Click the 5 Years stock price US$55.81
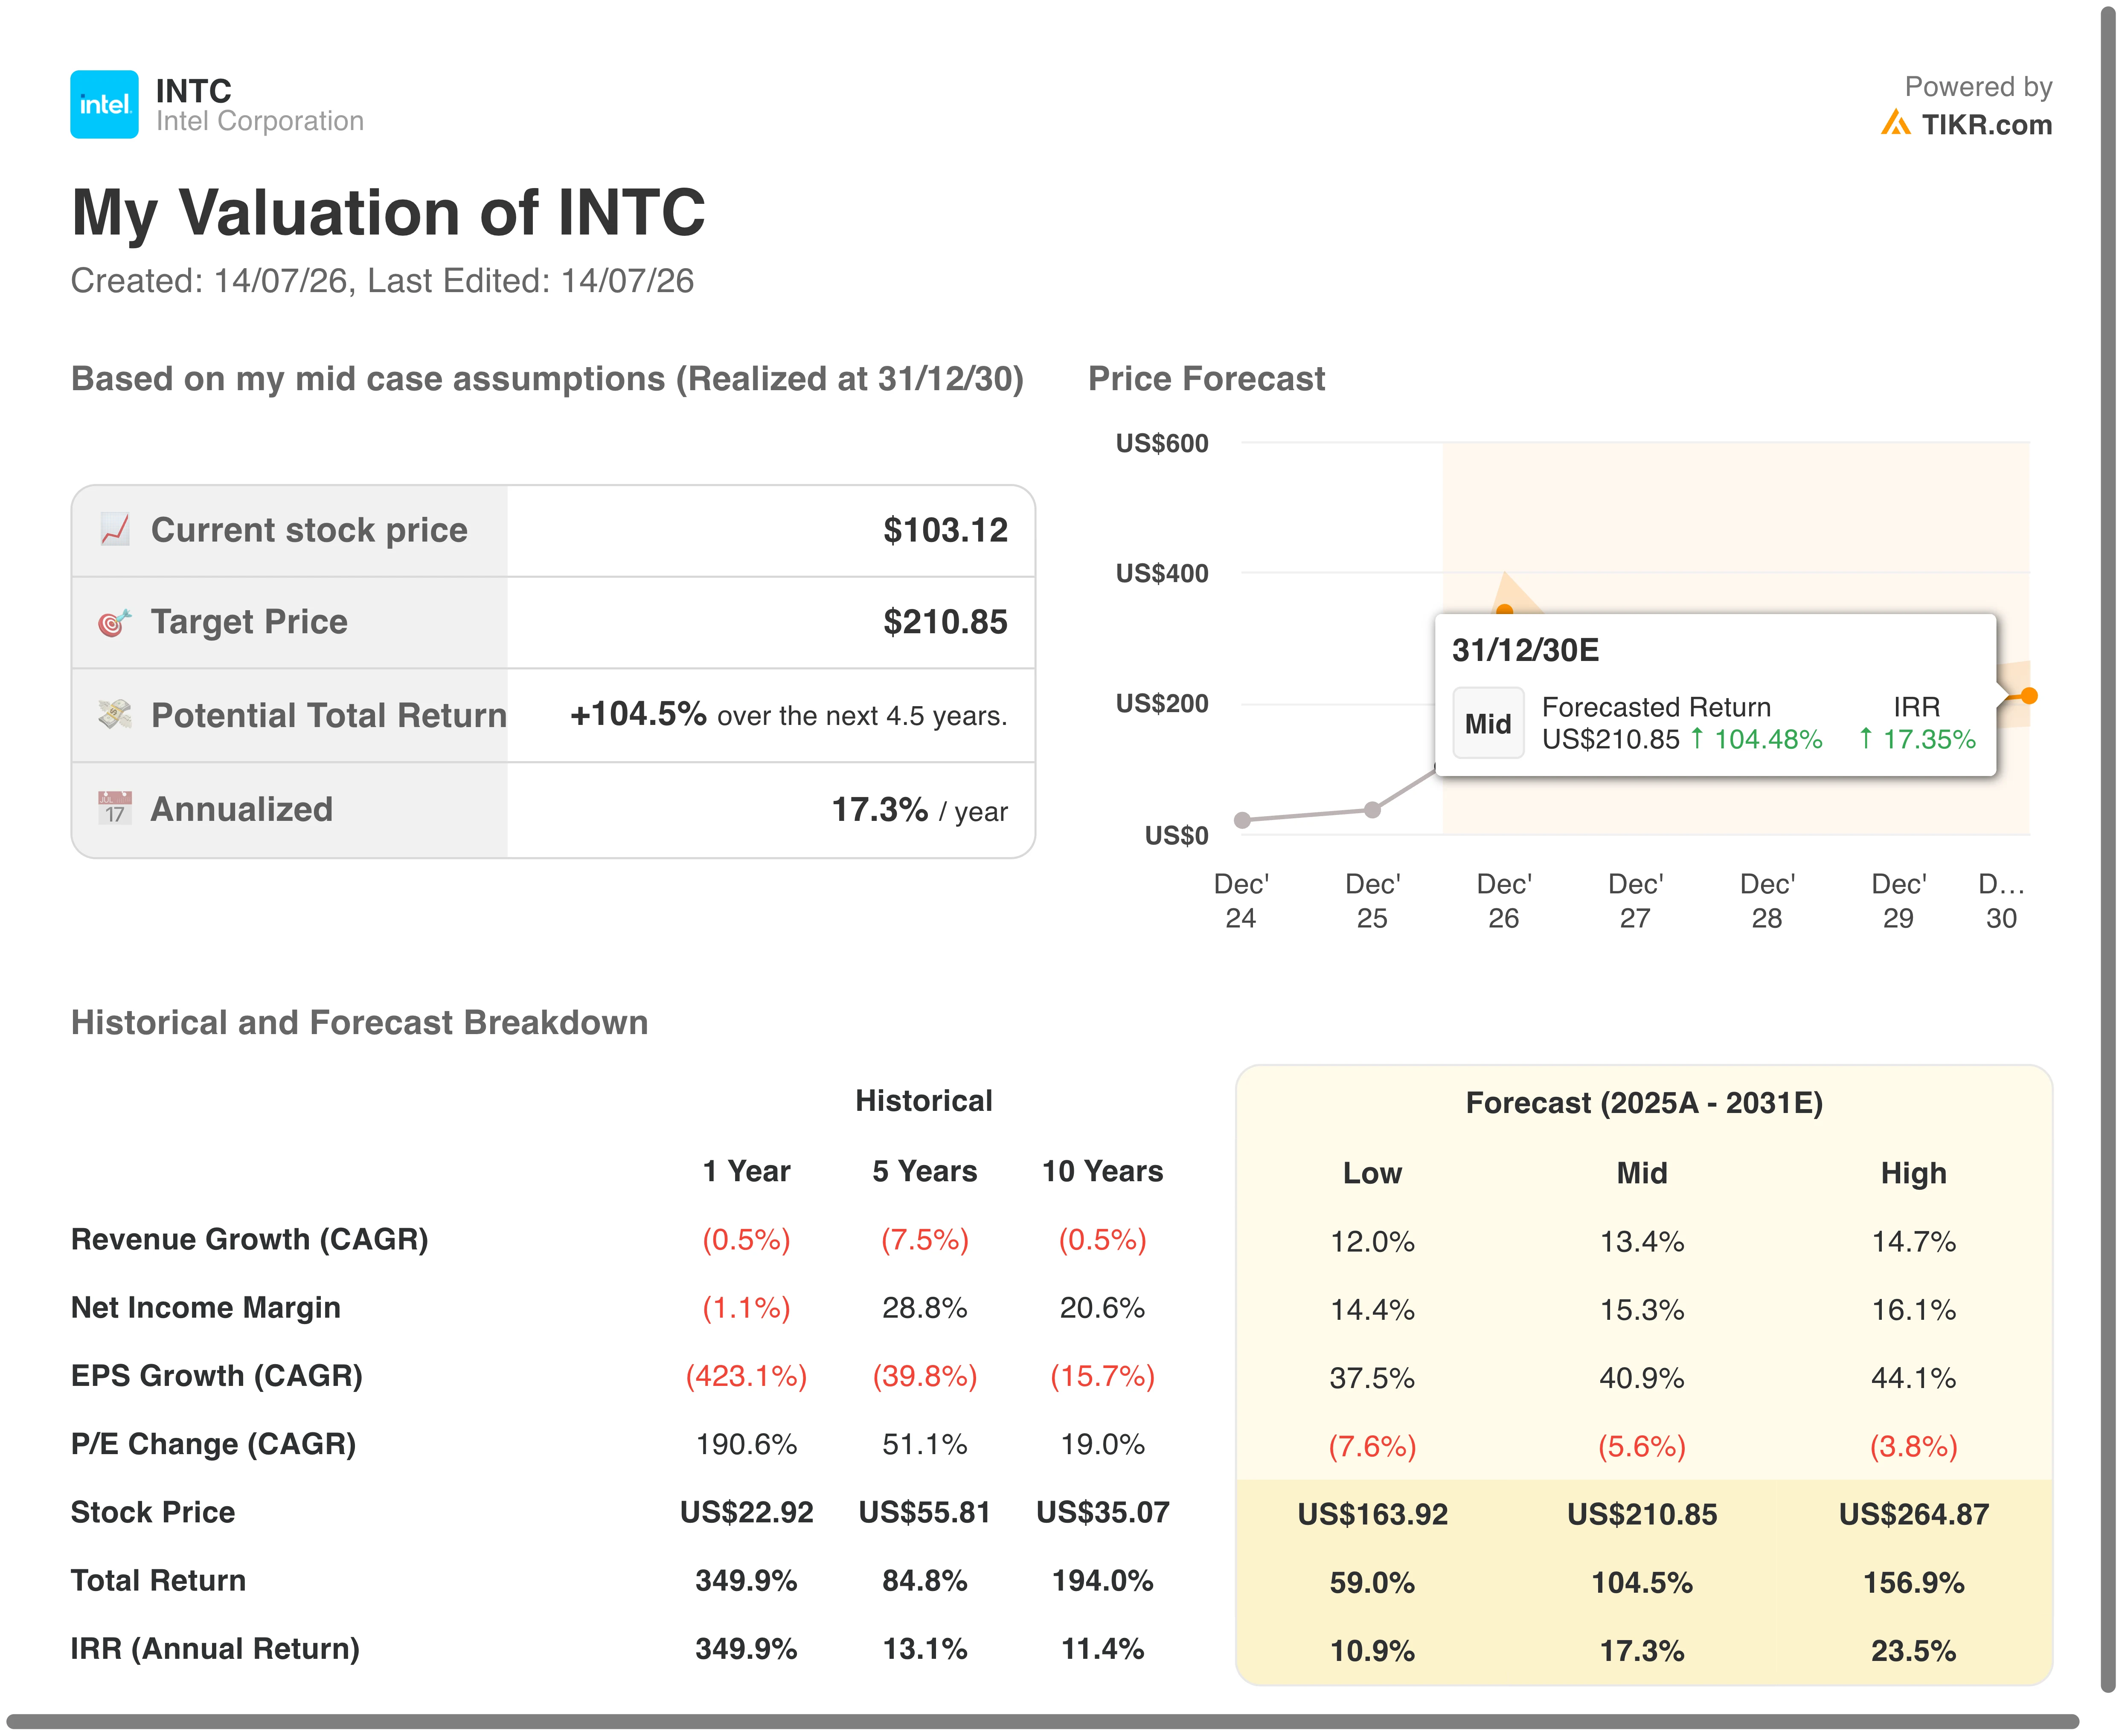The image size is (2122, 1736). coord(924,1512)
